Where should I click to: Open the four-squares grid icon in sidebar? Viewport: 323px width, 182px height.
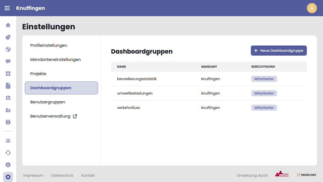click(8, 74)
